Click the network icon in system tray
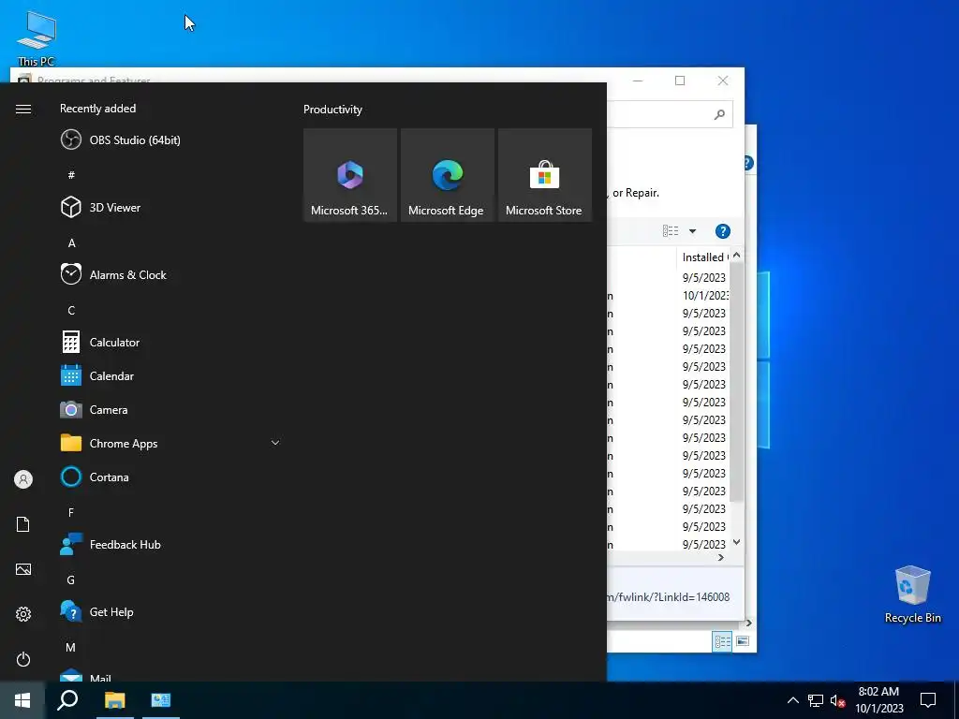This screenshot has height=719, width=959. [x=816, y=700]
